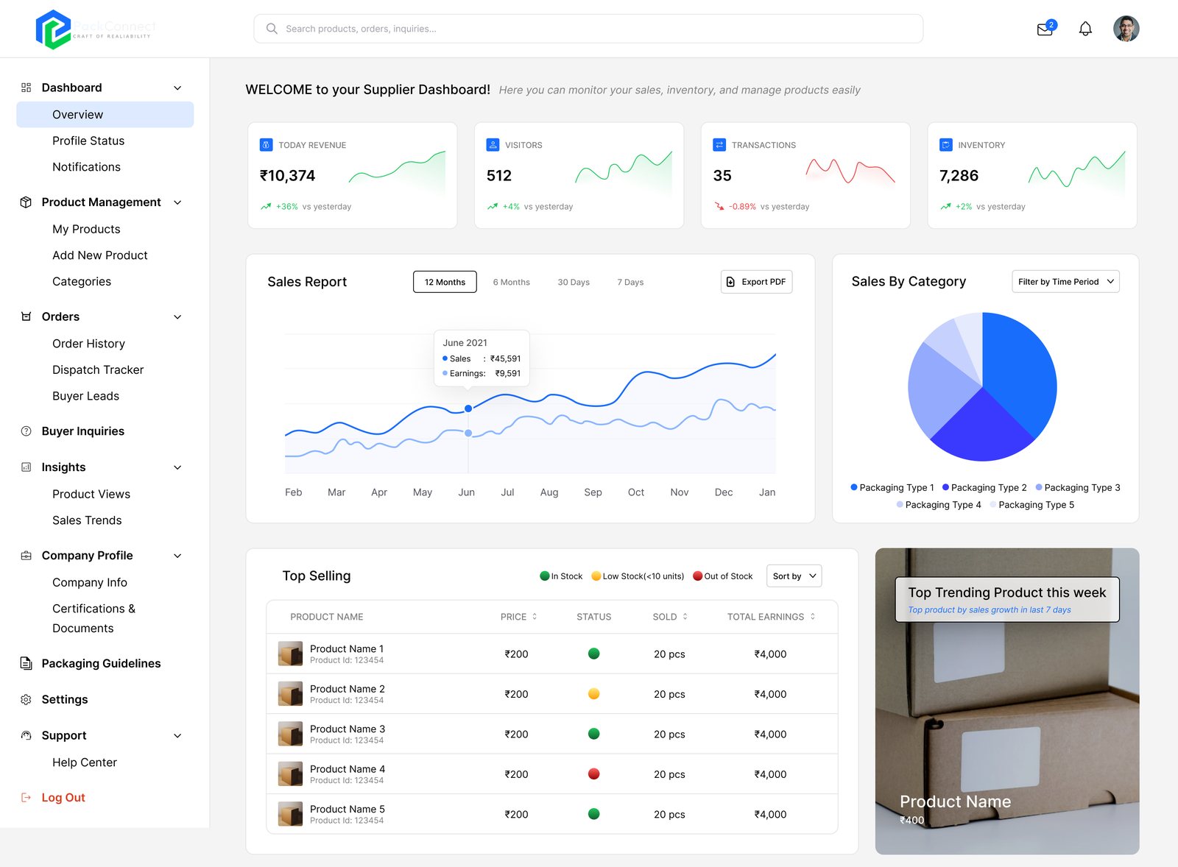This screenshot has height=867, width=1178.
Task: Click the Product Name 1 thumbnail
Action: pyautogui.click(x=290, y=654)
